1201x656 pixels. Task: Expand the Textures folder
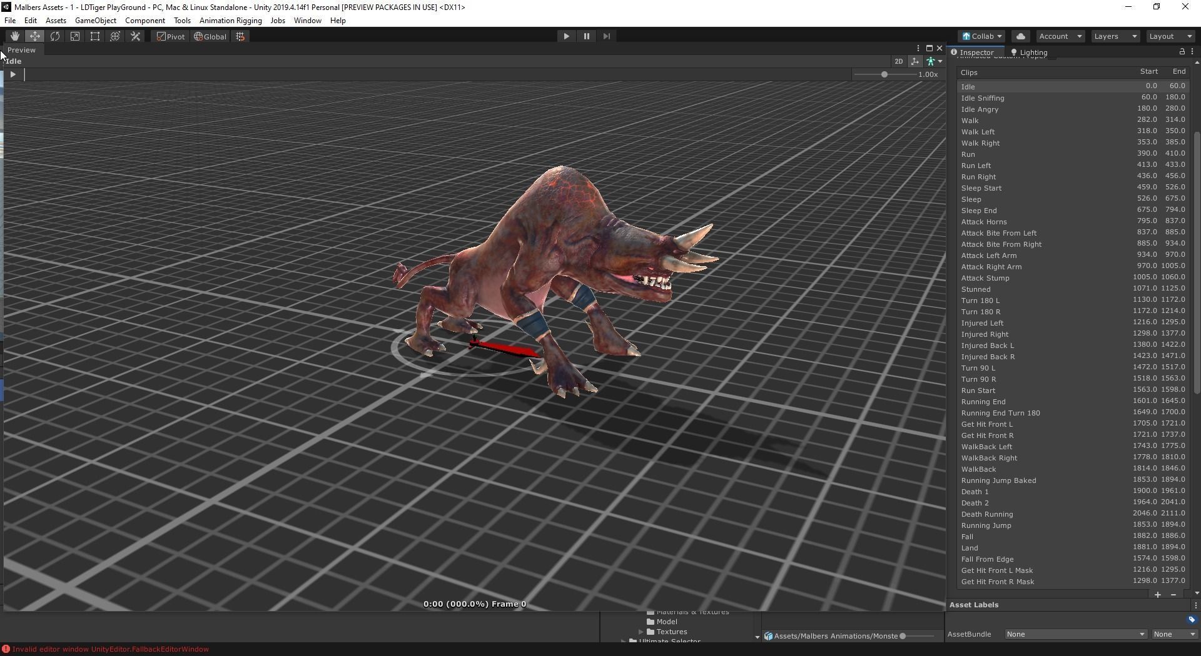coord(641,632)
